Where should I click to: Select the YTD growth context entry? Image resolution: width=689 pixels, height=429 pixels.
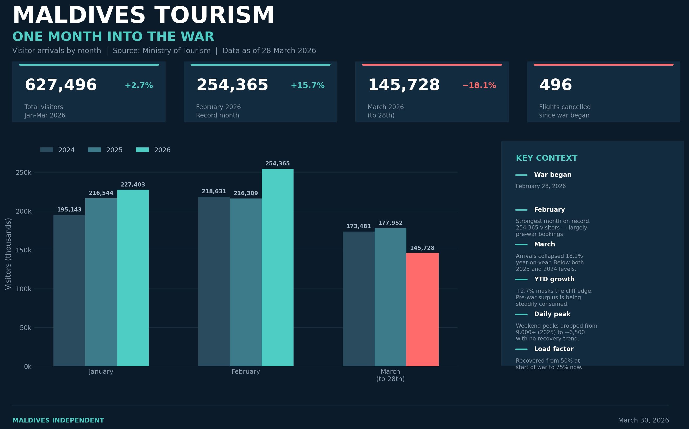(554, 279)
